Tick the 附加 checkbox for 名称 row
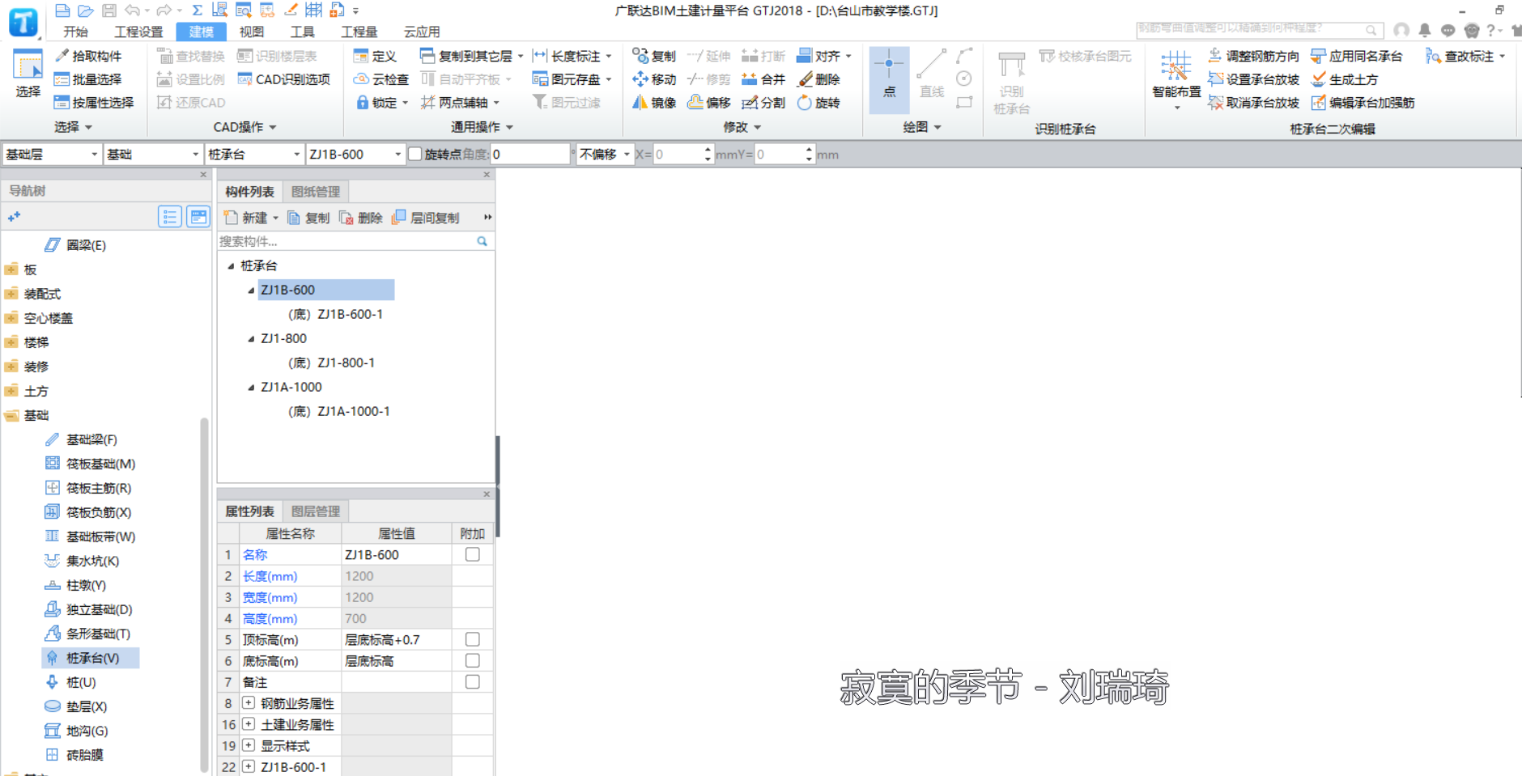The image size is (1522, 776). coord(473,554)
